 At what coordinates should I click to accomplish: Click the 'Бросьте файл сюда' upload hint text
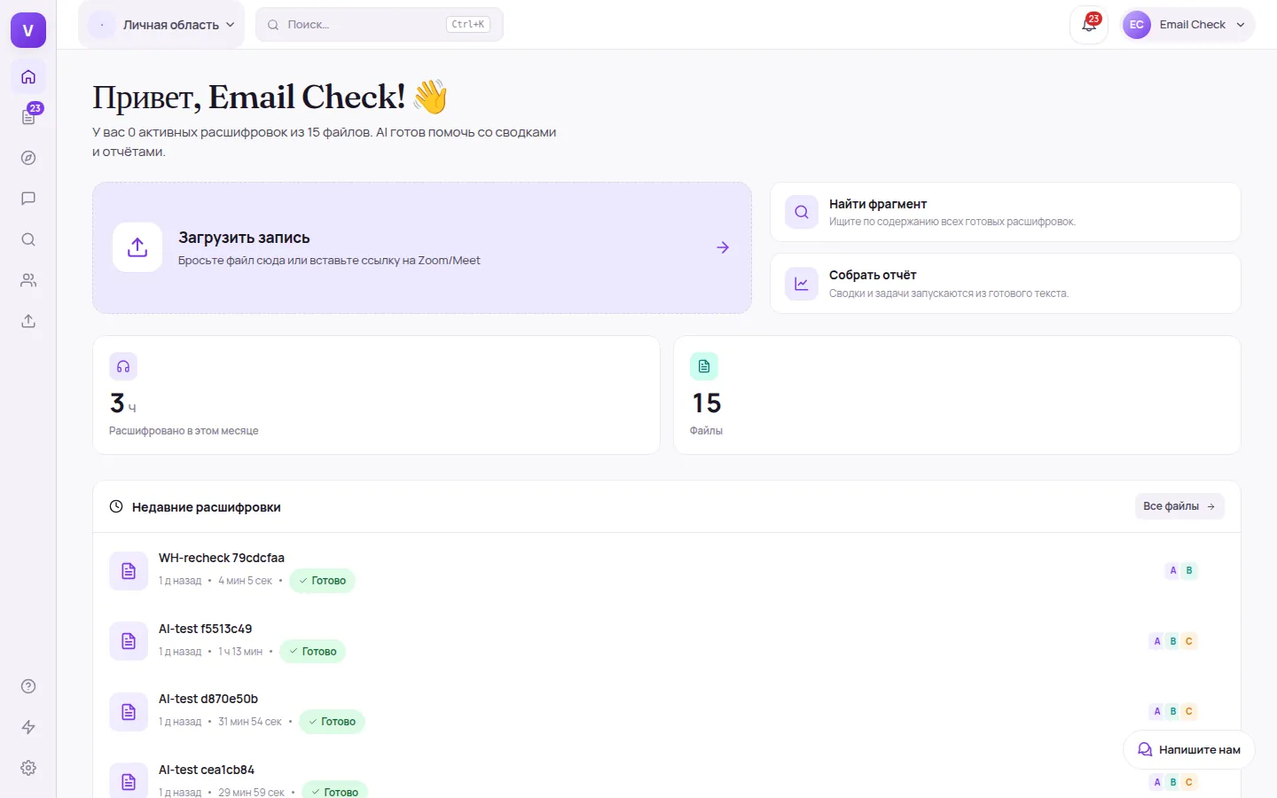(x=329, y=261)
